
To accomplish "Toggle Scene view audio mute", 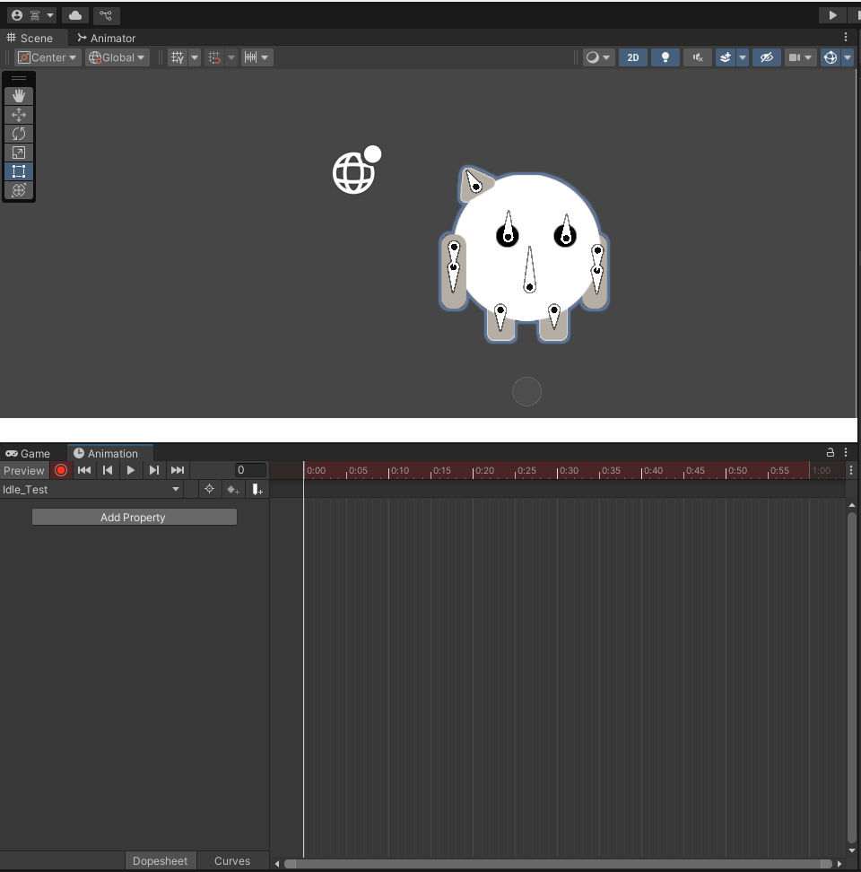I will click(x=698, y=57).
